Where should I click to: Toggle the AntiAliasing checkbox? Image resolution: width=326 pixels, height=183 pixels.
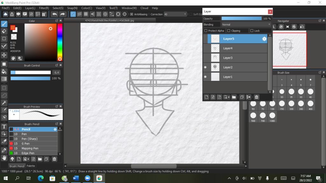click(x=131, y=14)
